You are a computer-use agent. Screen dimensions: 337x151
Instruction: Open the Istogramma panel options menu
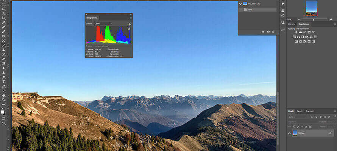(x=131, y=18)
